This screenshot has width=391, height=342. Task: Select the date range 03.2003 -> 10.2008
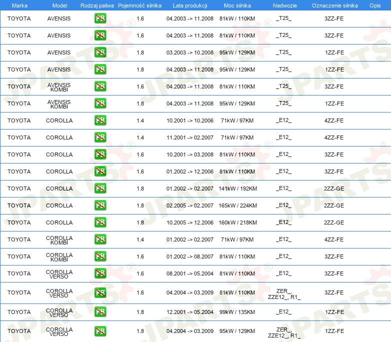coord(190,52)
